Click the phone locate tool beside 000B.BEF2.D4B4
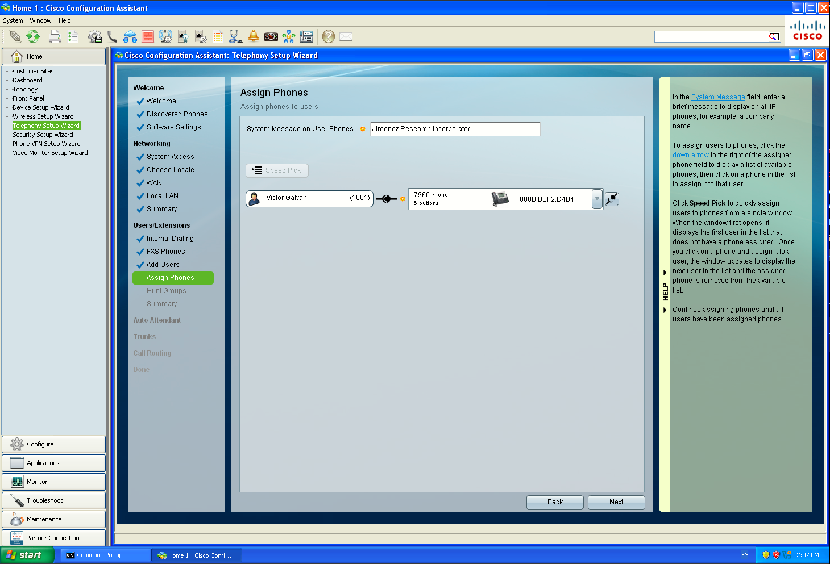 coord(612,199)
